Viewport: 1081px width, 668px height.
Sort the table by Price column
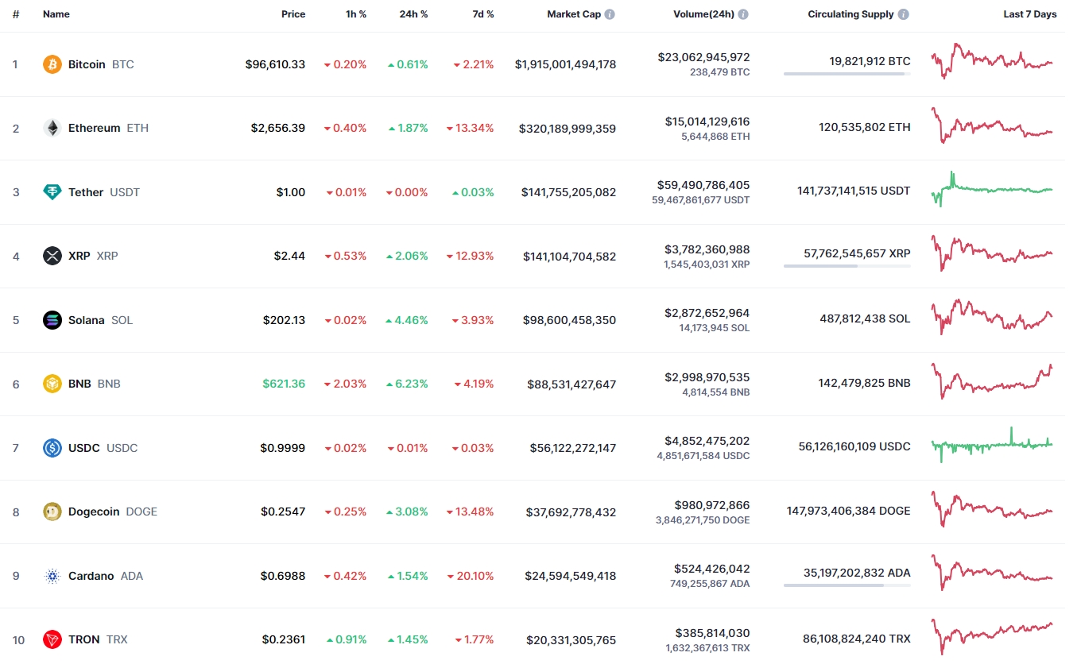(x=293, y=14)
